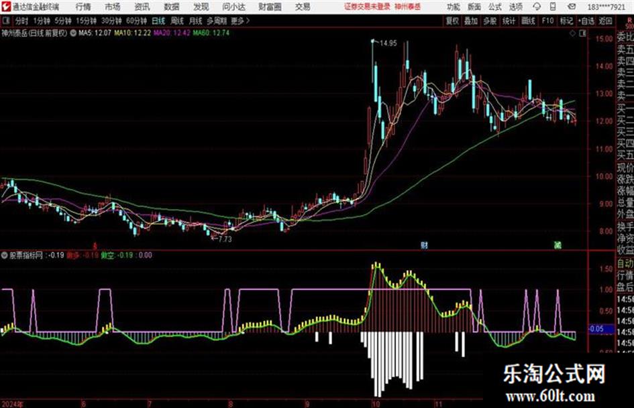Toggle the panel layout icon left of 分时
Image resolution: width=634 pixels, height=408 pixels.
[x=6, y=21]
